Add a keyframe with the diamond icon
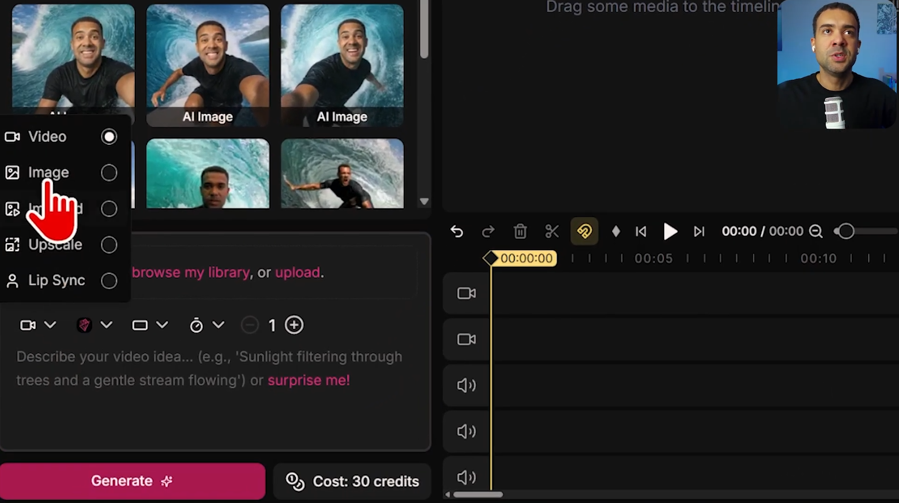This screenshot has width=899, height=503. 616,231
